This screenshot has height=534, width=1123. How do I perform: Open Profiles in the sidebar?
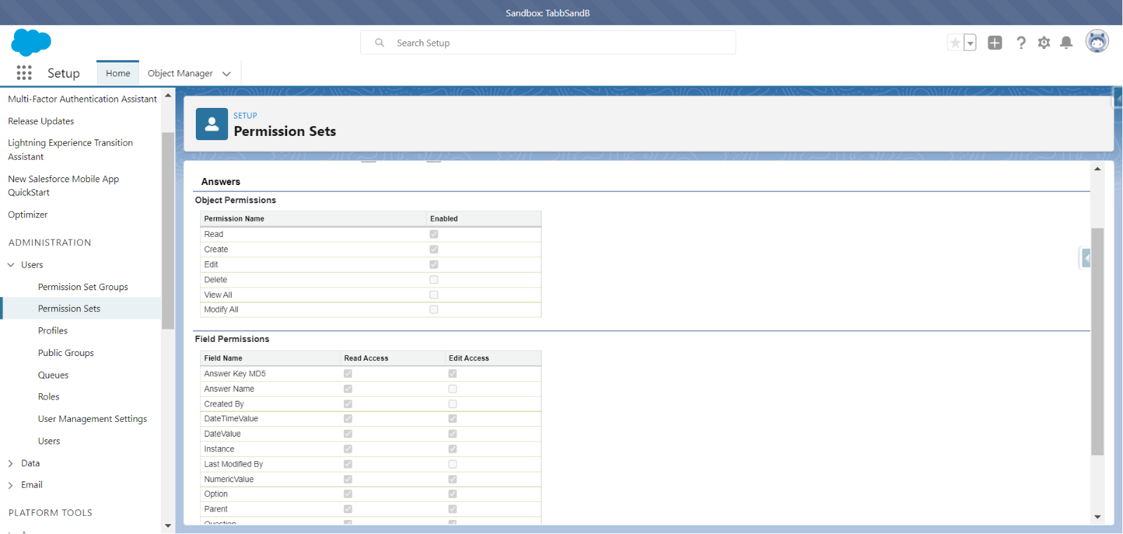(53, 331)
